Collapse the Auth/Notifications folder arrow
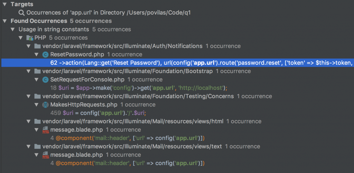 [28, 46]
